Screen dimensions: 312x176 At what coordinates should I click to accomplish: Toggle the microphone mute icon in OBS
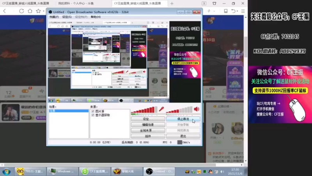[161, 109]
